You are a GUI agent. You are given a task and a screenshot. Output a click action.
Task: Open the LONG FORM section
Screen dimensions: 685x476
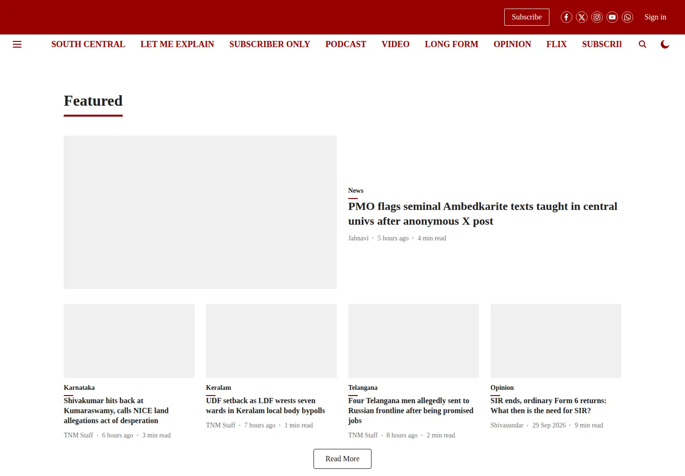tap(451, 44)
